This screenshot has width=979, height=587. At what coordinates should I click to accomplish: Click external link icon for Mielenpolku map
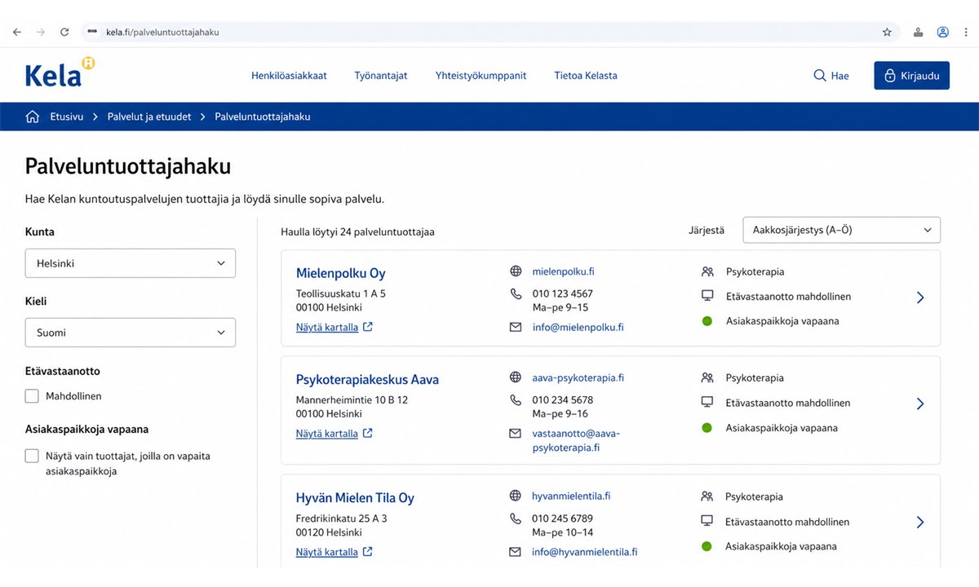pyautogui.click(x=368, y=327)
